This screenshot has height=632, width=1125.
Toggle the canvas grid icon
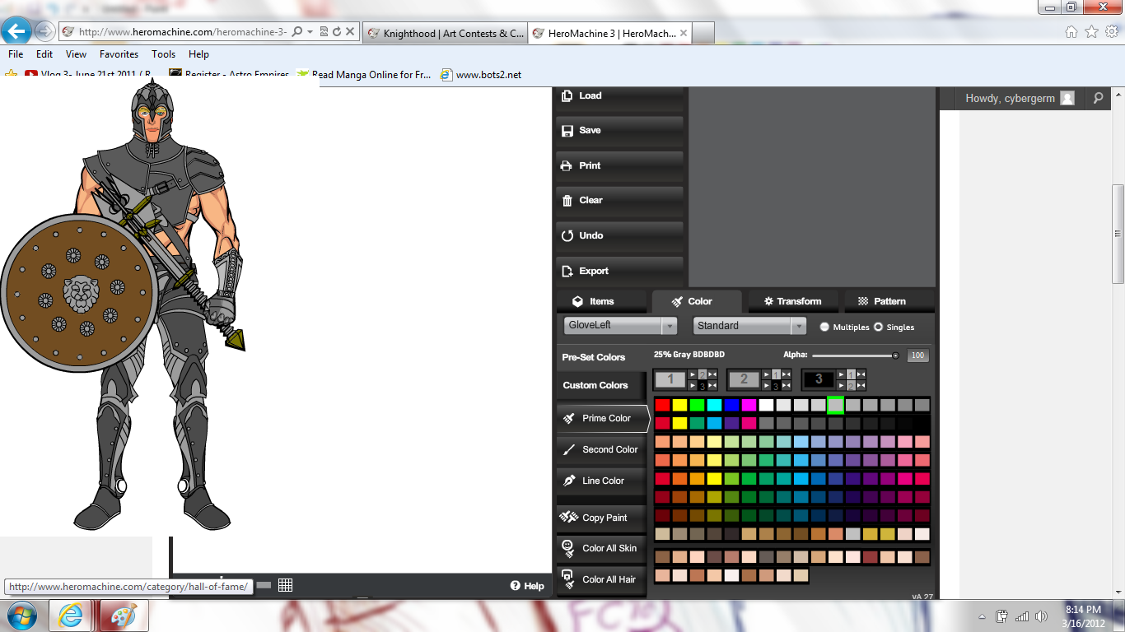point(285,585)
